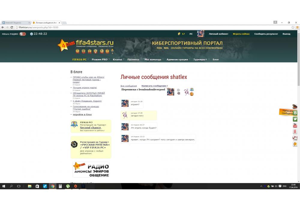
Task: Open Личный кабинет in the top bar
Action: (218, 34)
